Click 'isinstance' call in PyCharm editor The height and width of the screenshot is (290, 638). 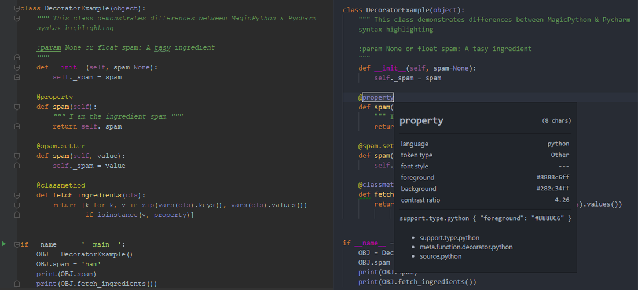pos(118,215)
